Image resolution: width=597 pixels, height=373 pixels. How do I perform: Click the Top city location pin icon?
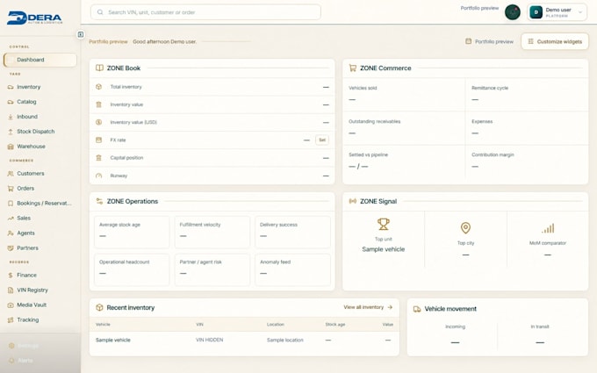pos(465,228)
